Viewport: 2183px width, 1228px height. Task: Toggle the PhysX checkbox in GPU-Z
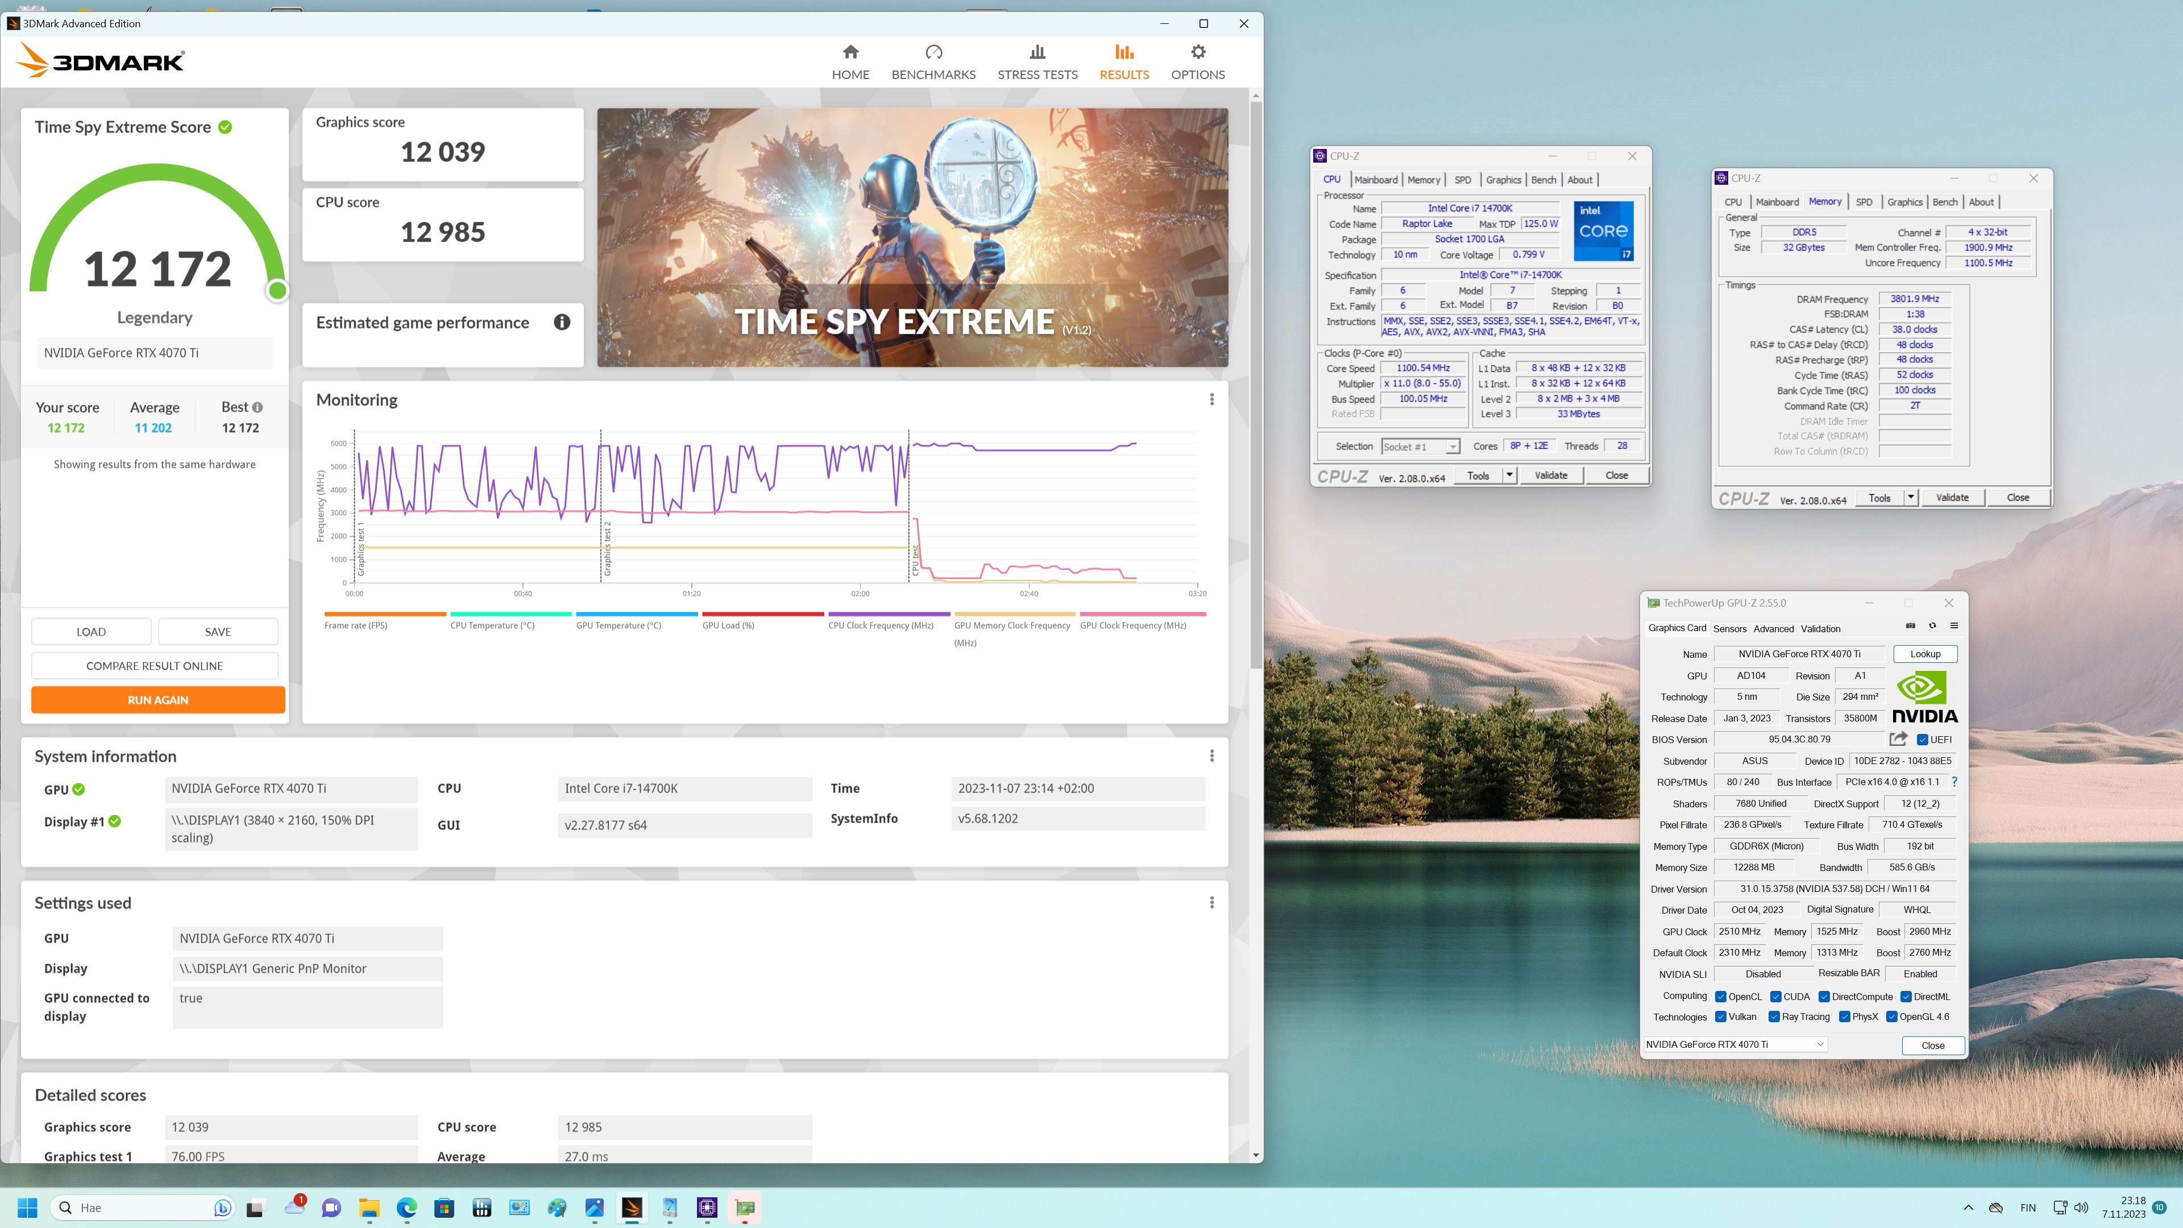click(1844, 1017)
